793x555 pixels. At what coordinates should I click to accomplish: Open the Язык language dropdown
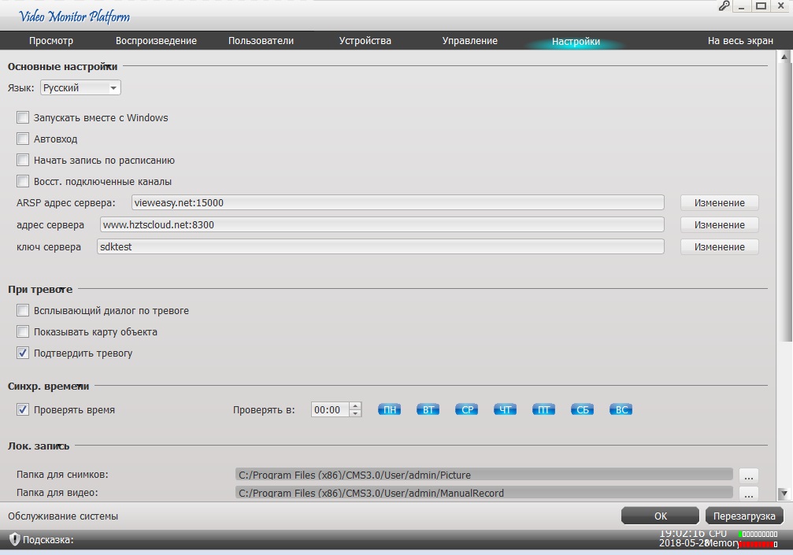[x=80, y=88]
